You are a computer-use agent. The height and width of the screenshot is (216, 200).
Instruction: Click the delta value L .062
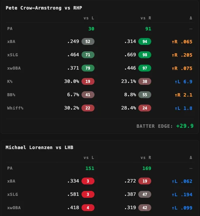(182, 181)
